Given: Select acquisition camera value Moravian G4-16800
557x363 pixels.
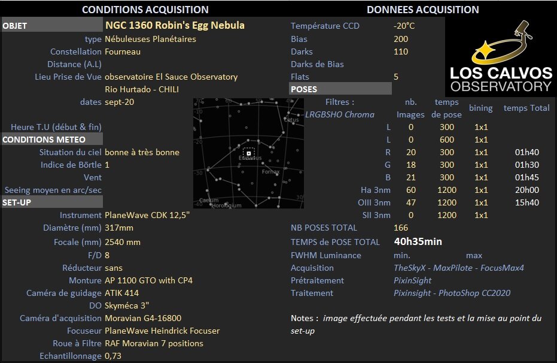Looking at the screenshot, I should [143, 318].
